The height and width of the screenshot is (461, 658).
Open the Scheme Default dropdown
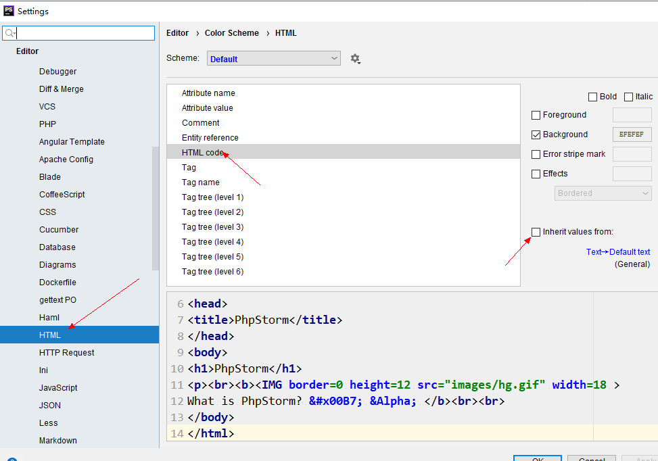click(274, 58)
